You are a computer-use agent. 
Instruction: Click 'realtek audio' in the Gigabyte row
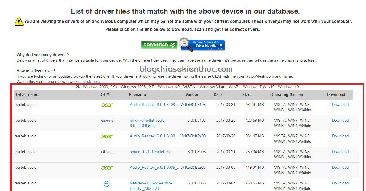point(25,120)
